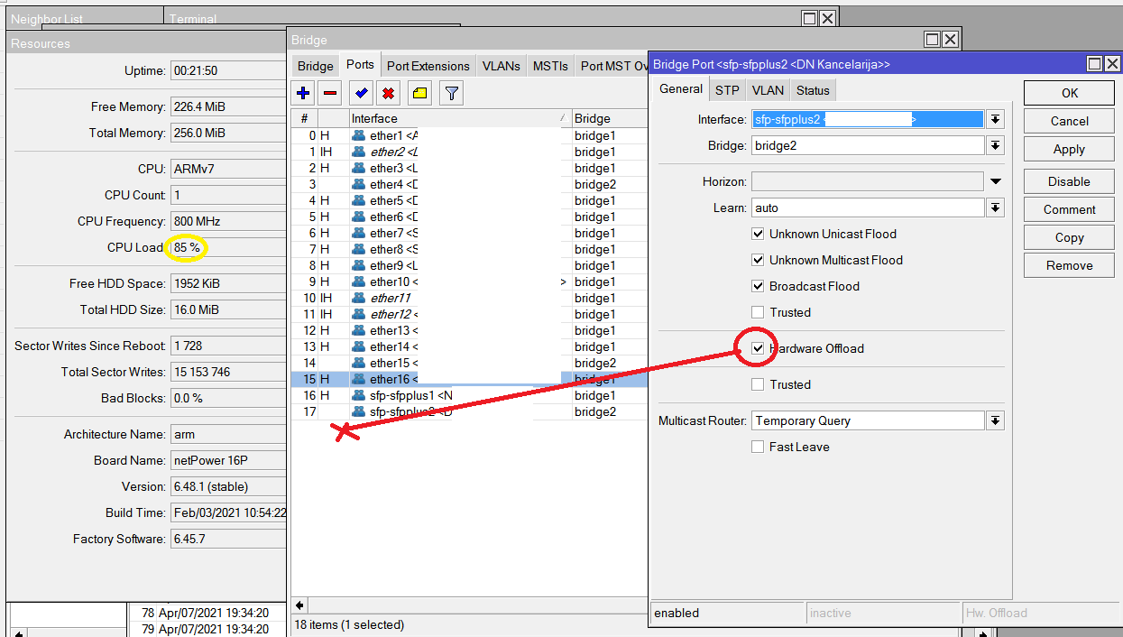
Task: Add a new bridge port with plus icon
Action: click(303, 93)
